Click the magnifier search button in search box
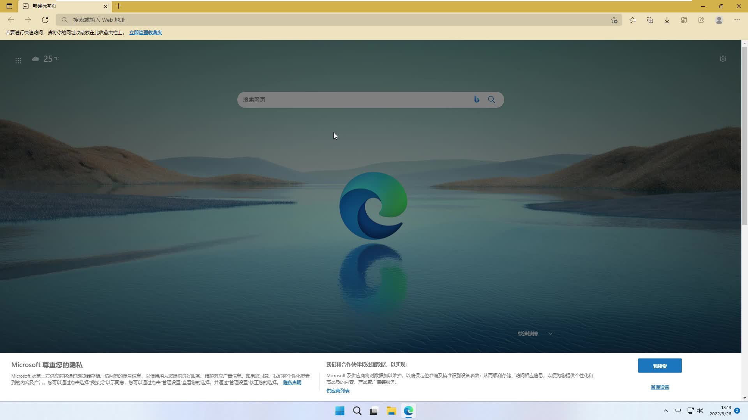The height and width of the screenshot is (420, 748). tap(492, 100)
